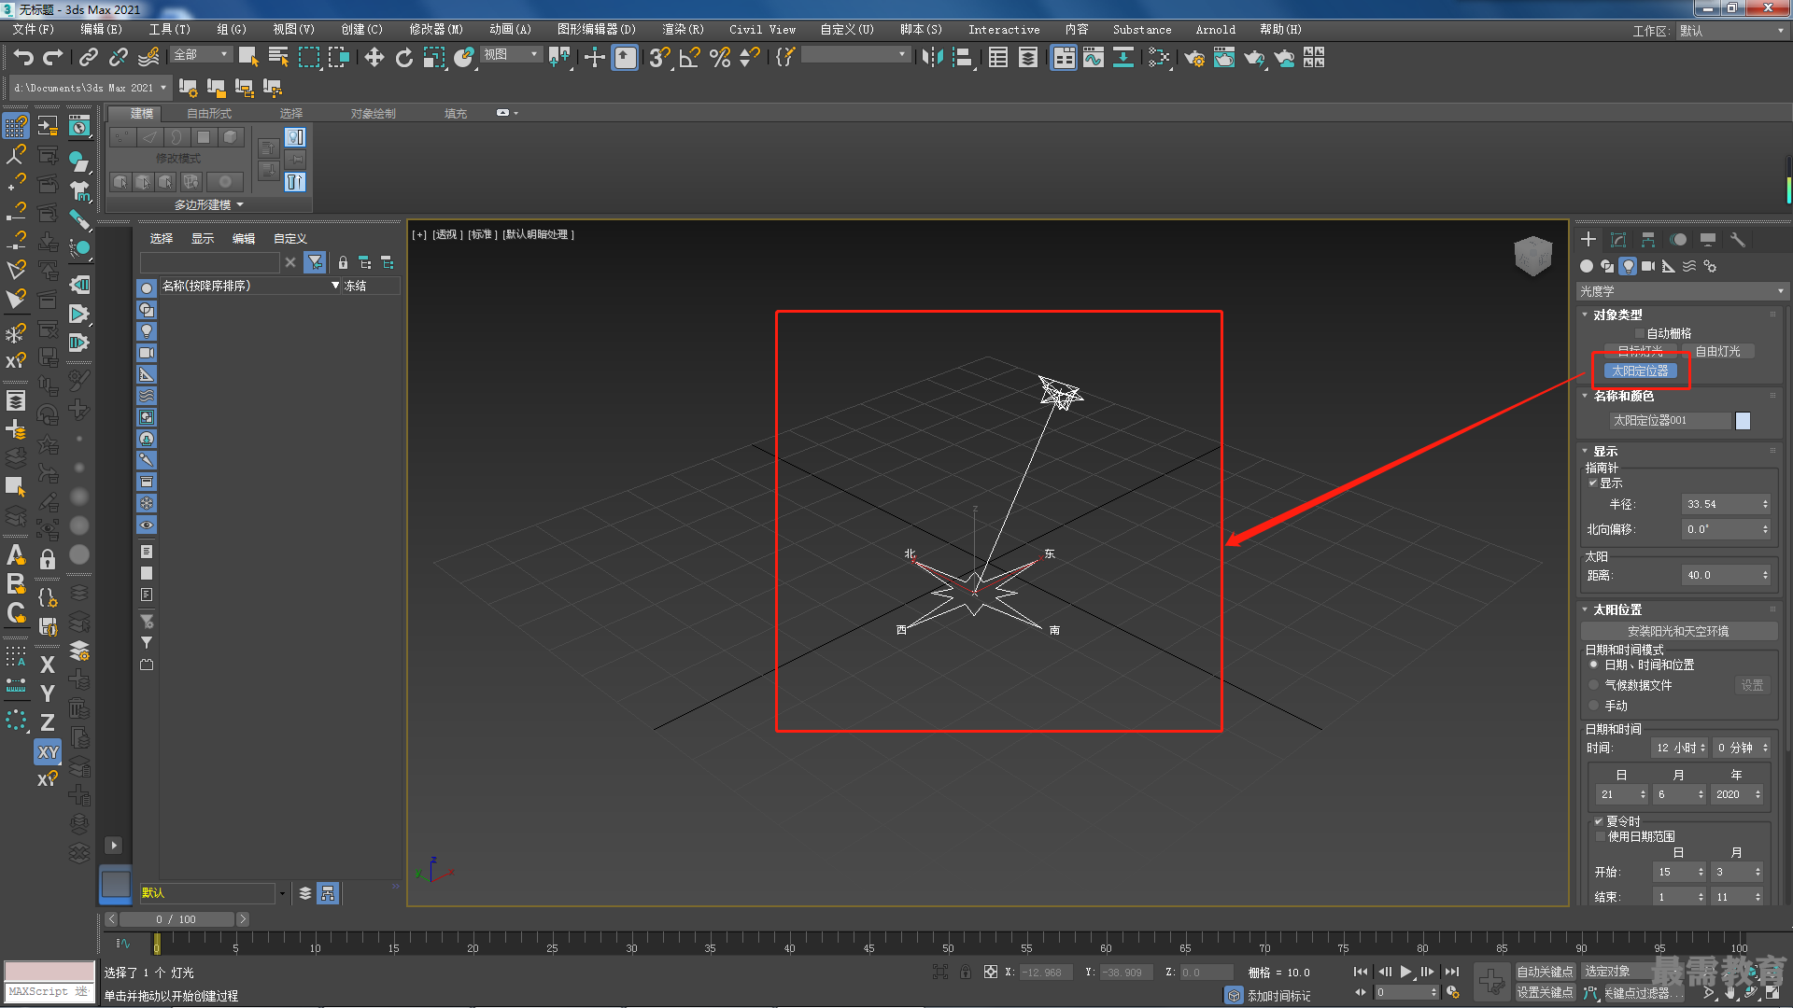1793x1008 pixels.
Task: Open the project path dropdown d:\Documents\3ds Max 2021
Action: 91,88
